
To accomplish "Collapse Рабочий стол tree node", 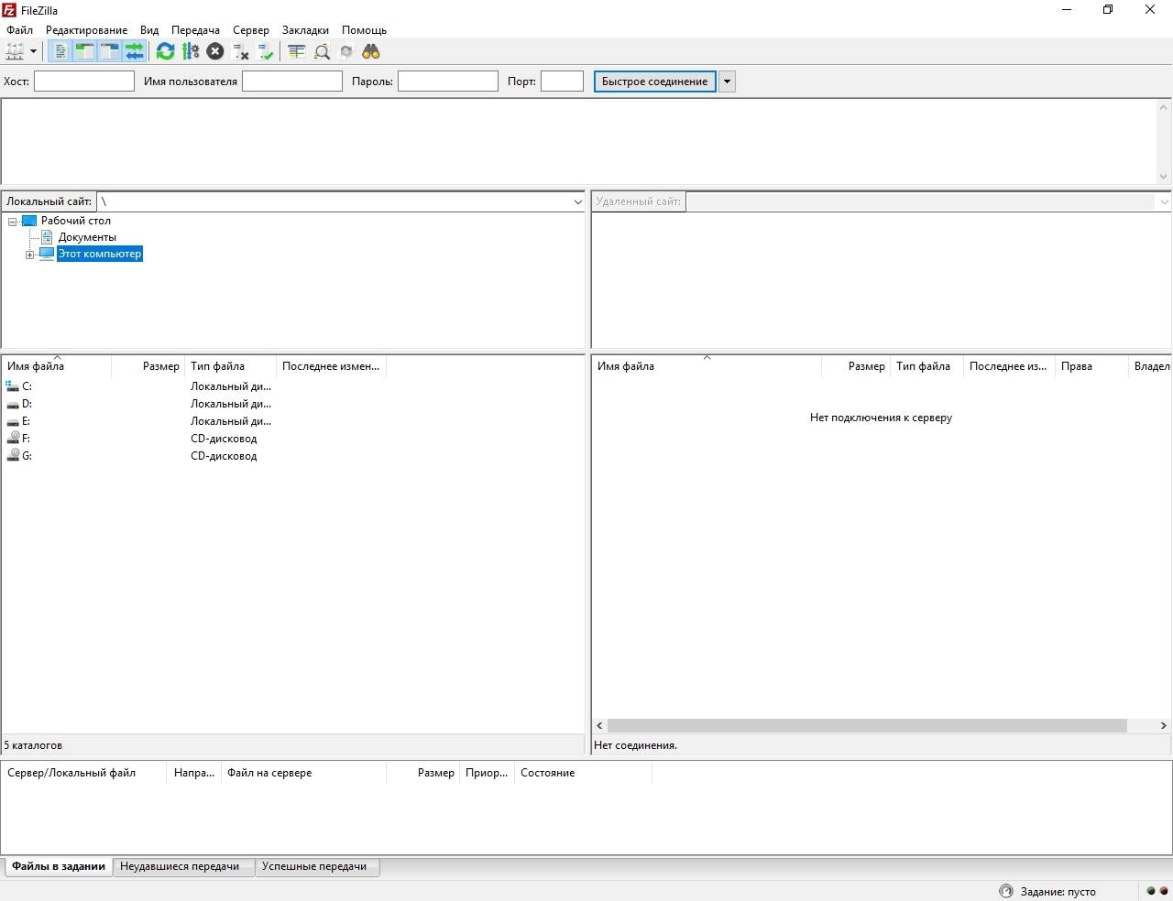I will (13, 221).
